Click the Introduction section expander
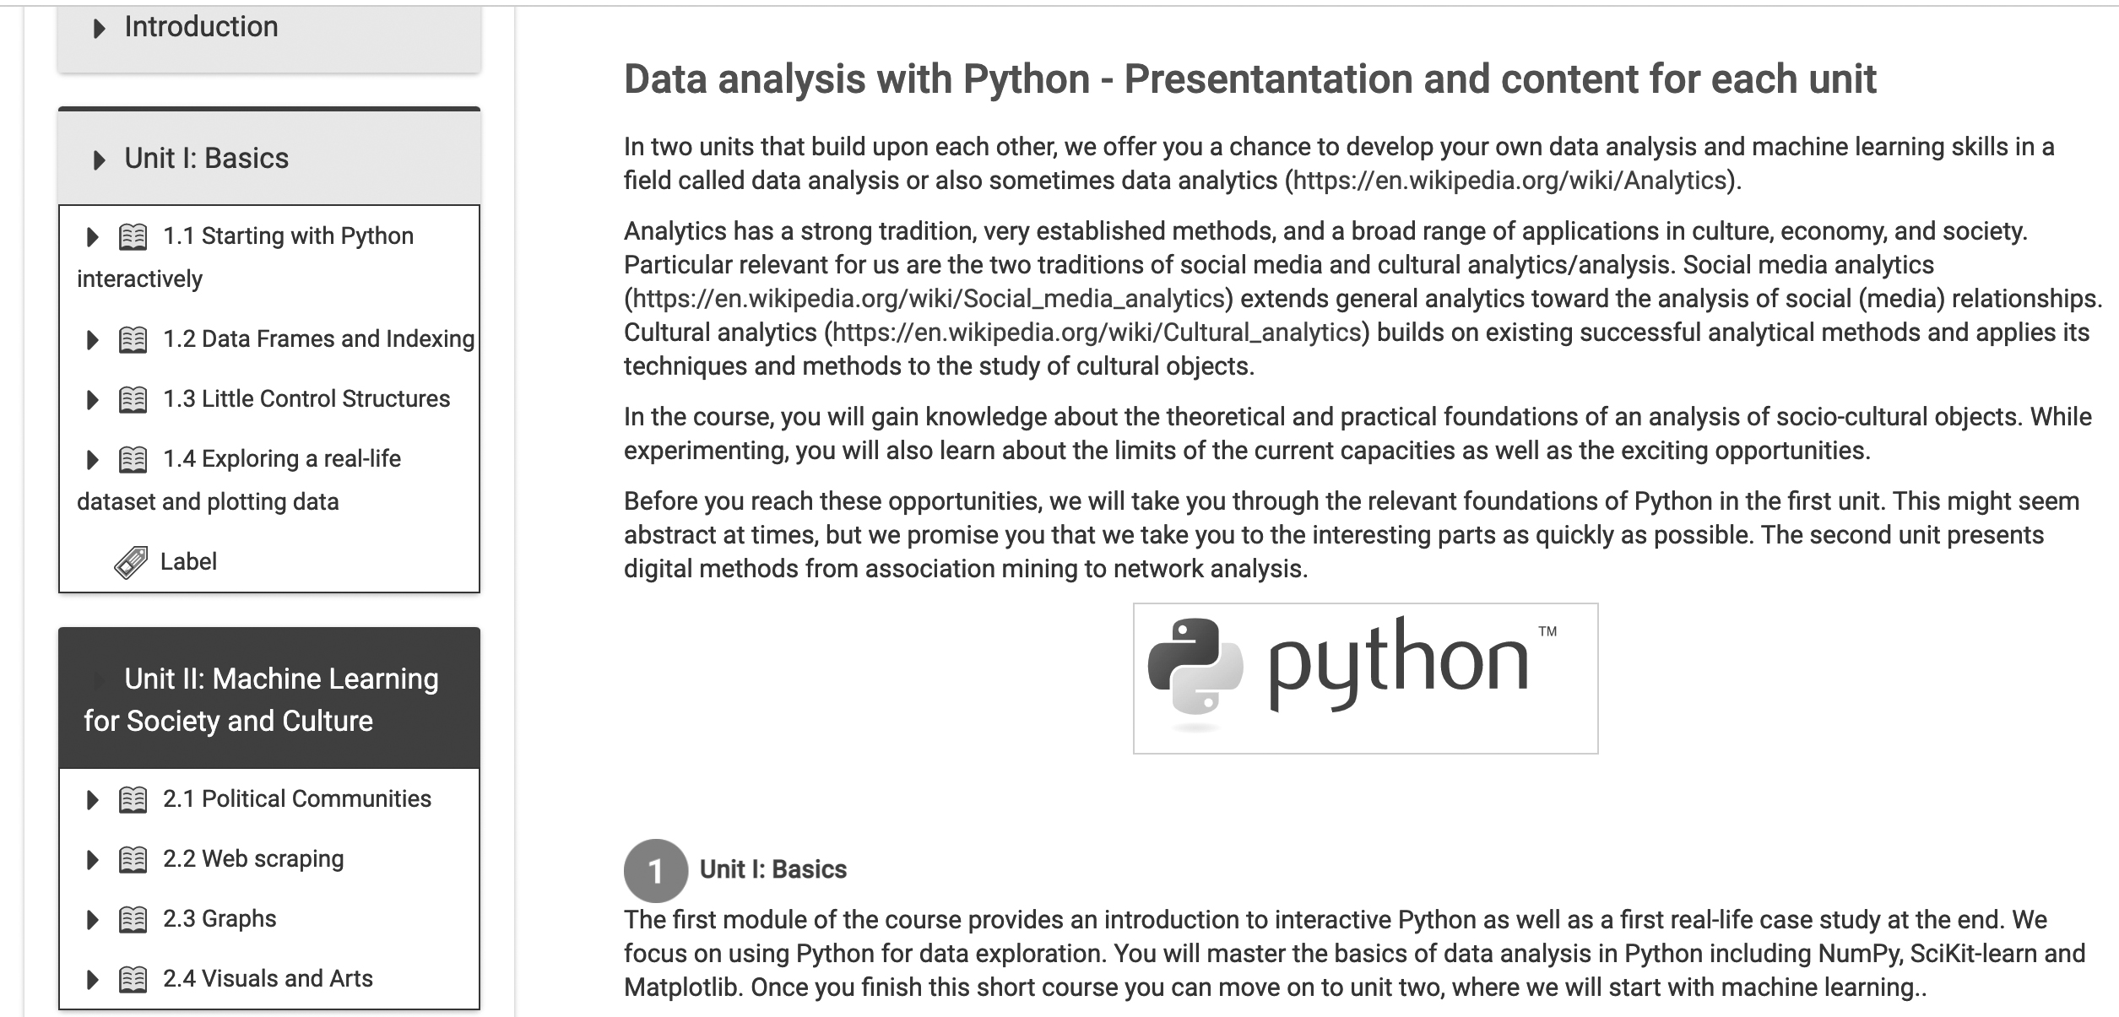The width and height of the screenshot is (2119, 1017). 106,23
